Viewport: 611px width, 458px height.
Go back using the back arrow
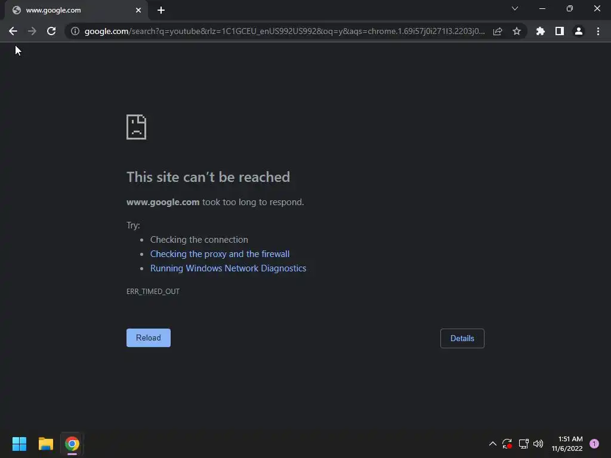point(13,31)
